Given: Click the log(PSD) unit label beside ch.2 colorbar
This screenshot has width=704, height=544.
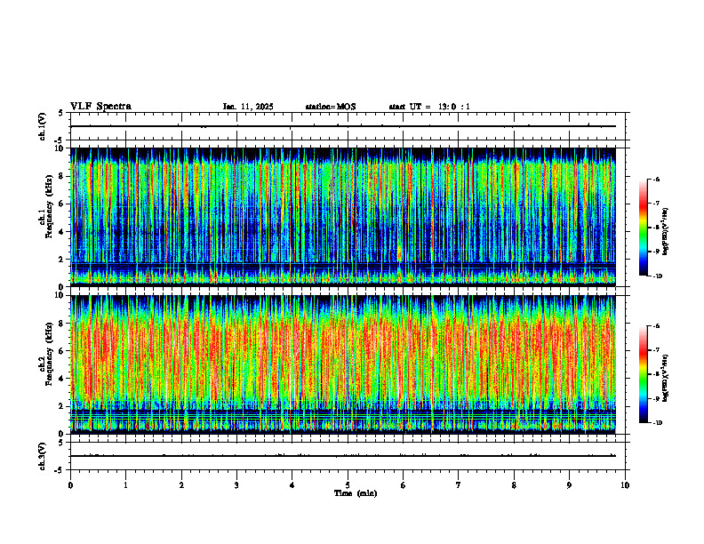Looking at the screenshot, I should (666, 379).
